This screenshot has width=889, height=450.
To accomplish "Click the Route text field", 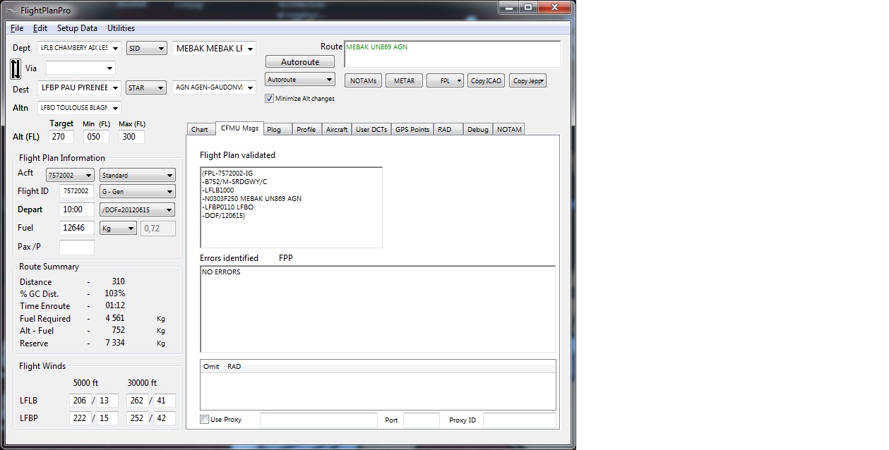I will 452,54.
